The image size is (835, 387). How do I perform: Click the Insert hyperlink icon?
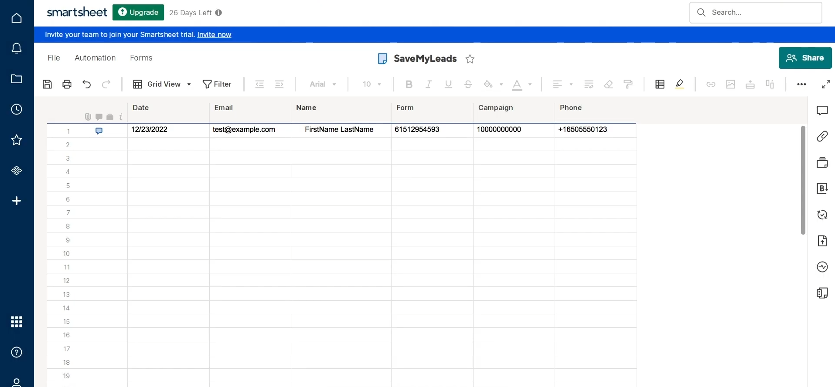coord(711,84)
